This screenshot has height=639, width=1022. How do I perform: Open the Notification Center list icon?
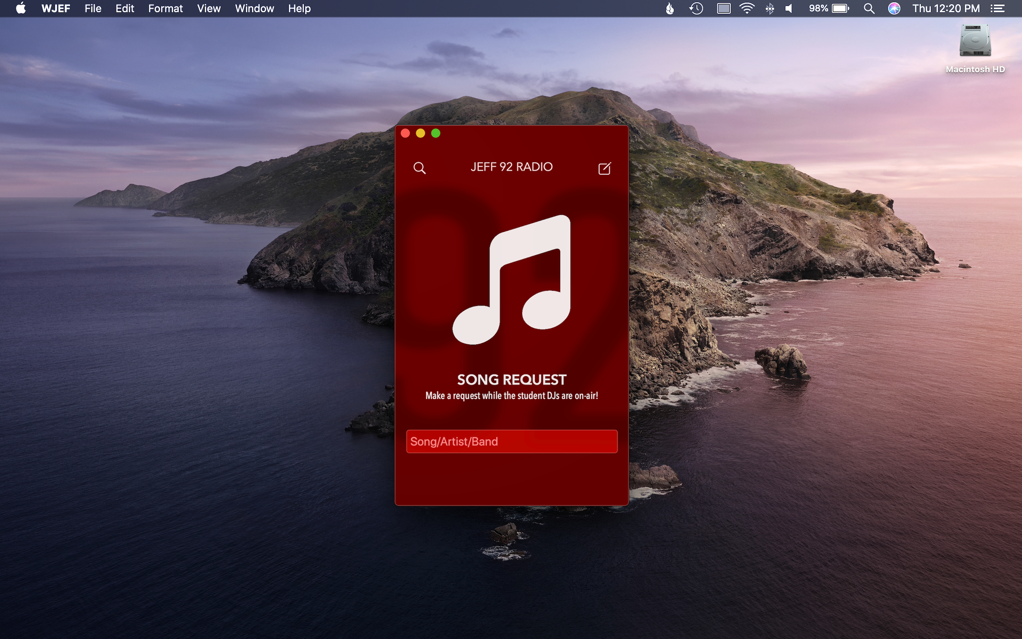(x=998, y=8)
